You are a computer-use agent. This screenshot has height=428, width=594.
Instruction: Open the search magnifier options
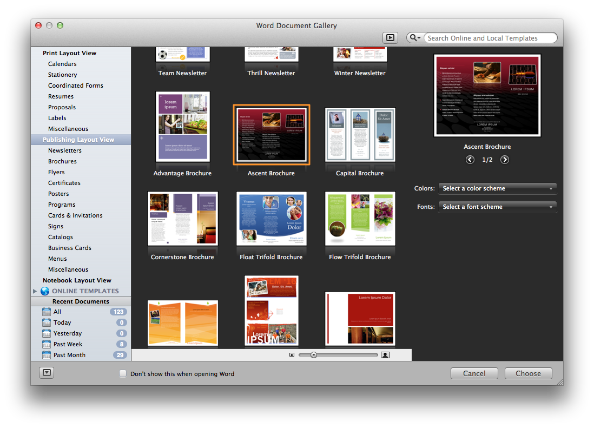pos(415,37)
